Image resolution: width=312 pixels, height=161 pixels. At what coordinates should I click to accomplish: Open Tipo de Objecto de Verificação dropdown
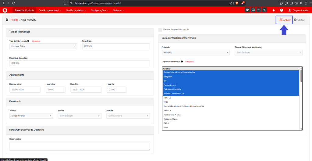click(269, 53)
